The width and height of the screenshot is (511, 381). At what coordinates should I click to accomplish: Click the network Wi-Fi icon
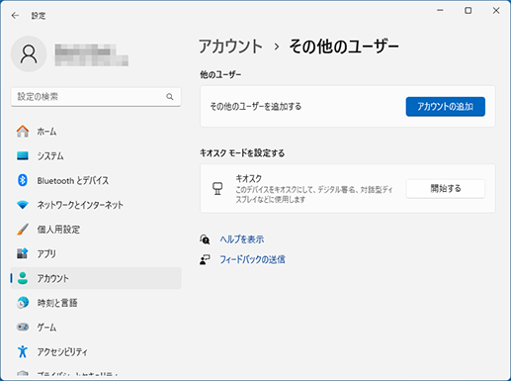(x=23, y=205)
